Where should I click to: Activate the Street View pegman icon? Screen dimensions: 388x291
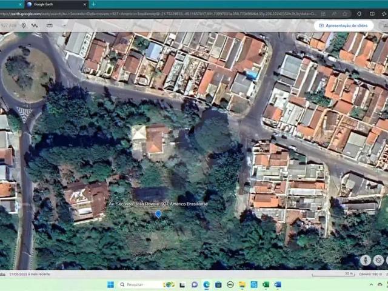coord(366,260)
